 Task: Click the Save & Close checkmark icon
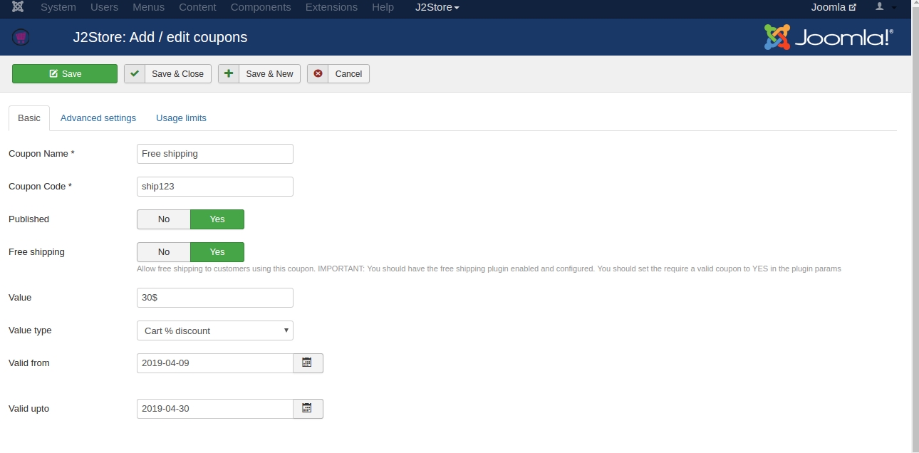135,74
